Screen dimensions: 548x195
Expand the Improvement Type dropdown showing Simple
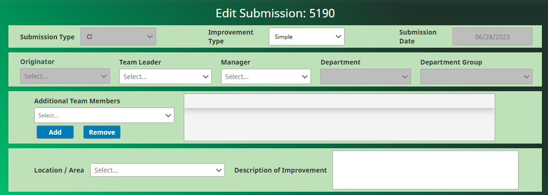[307, 36]
